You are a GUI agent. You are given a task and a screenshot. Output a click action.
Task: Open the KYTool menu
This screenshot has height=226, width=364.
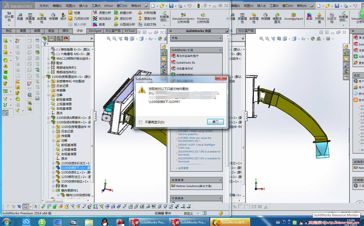click(x=109, y=6)
